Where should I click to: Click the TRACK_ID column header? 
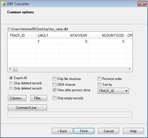pyautogui.click(x=22, y=36)
